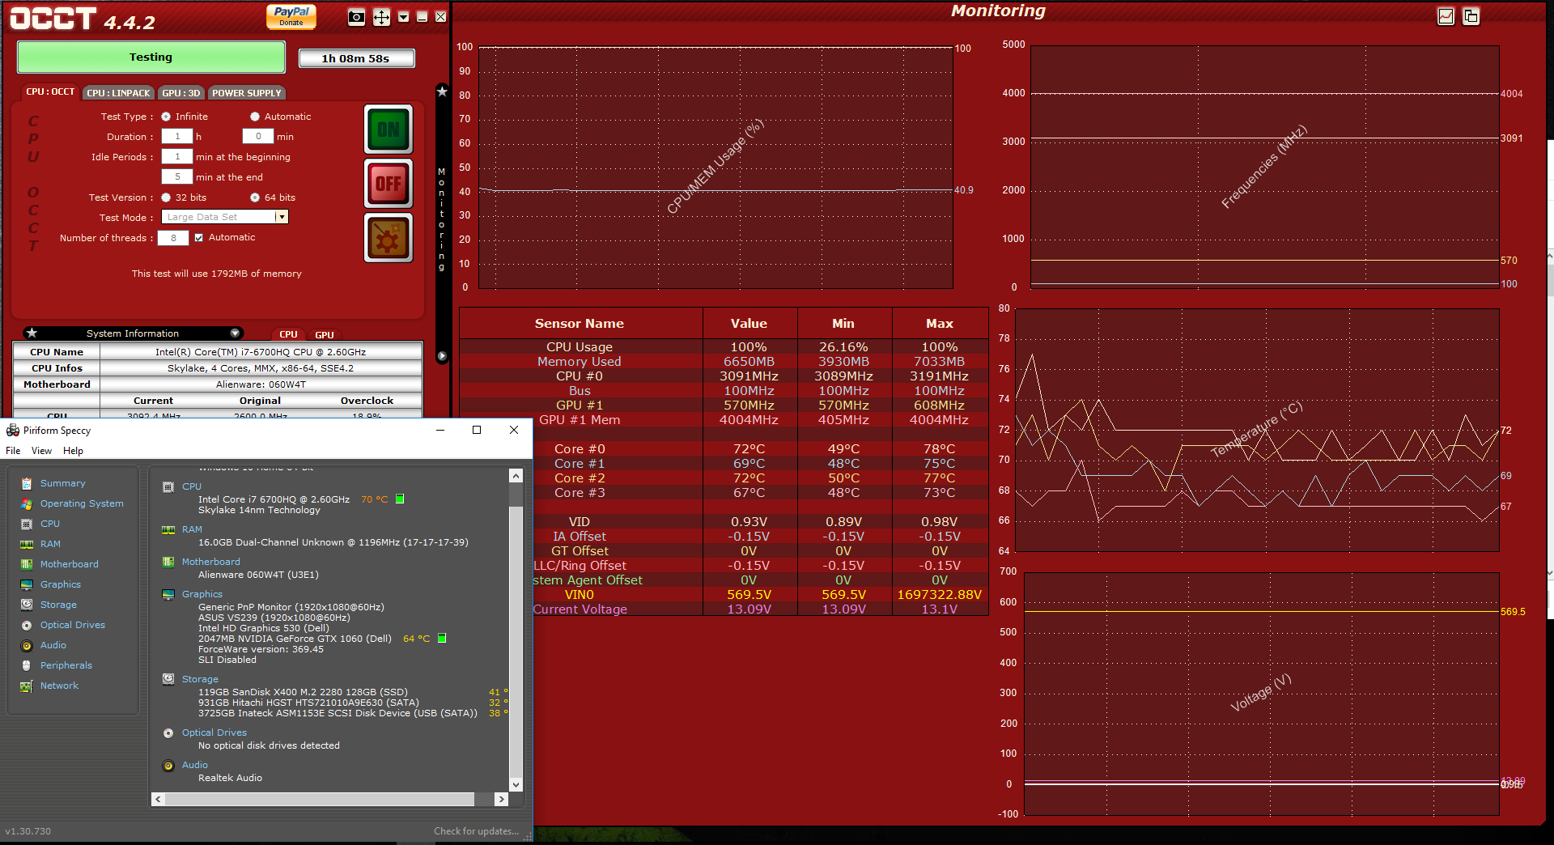
Task: Select Audio in Speccy sidebar
Action: coord(53,645)
